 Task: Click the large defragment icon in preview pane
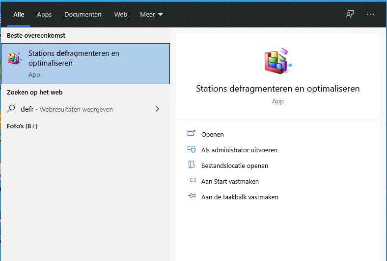[277, 61]
